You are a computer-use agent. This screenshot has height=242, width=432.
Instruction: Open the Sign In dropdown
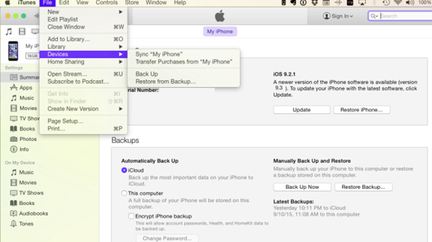tap(338, 16)
